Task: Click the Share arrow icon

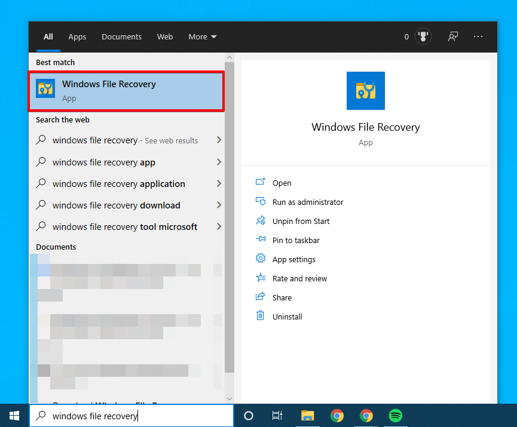Action: 261,296
